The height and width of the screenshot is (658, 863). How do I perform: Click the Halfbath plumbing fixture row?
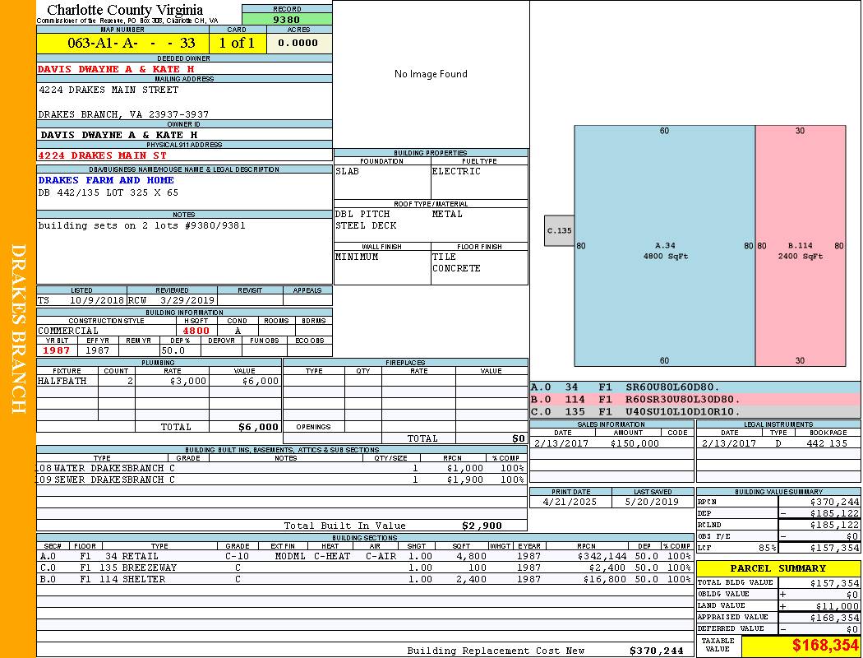[159, 382]
